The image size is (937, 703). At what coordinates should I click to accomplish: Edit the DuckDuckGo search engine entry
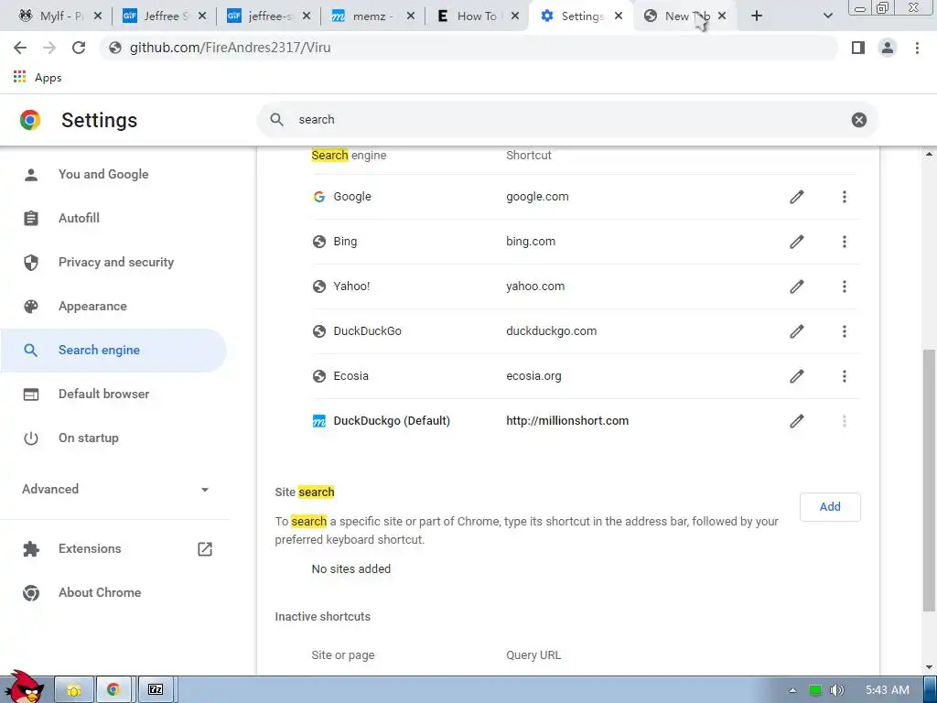797,331
